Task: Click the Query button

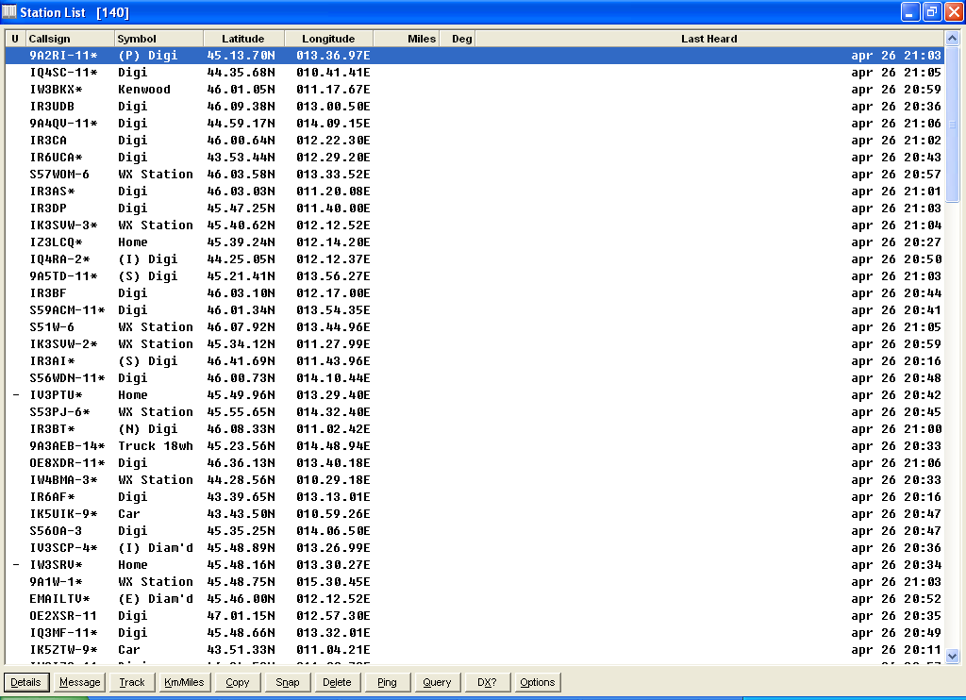Action: point(437,682)
